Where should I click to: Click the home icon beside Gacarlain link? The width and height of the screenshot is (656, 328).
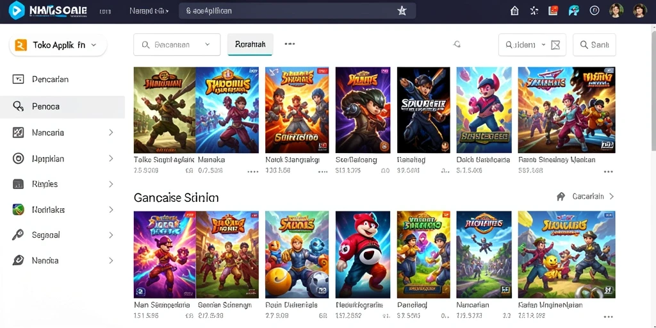pos(561,196)
